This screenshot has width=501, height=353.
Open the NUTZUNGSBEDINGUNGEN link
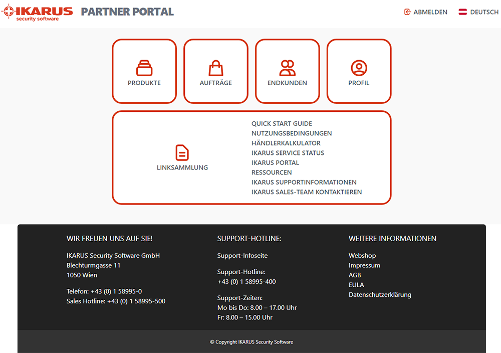coord(292,133)
